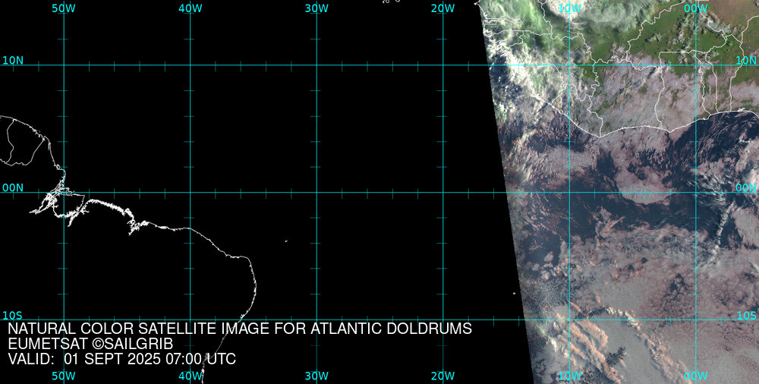The height and width of the screenshot is (384, 759).
Task: Pick the 10N latitude label on the right edge
Action: (746, 61)
